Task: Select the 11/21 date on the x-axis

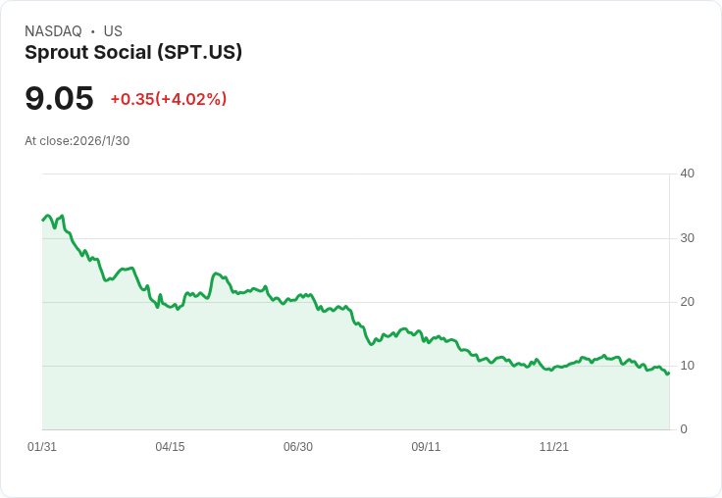Action: point(554,447)
